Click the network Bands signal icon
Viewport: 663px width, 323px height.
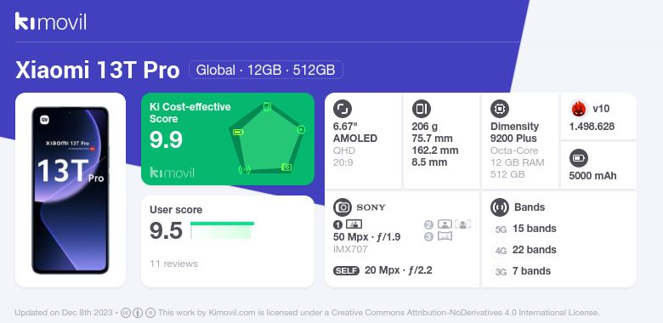499,207
